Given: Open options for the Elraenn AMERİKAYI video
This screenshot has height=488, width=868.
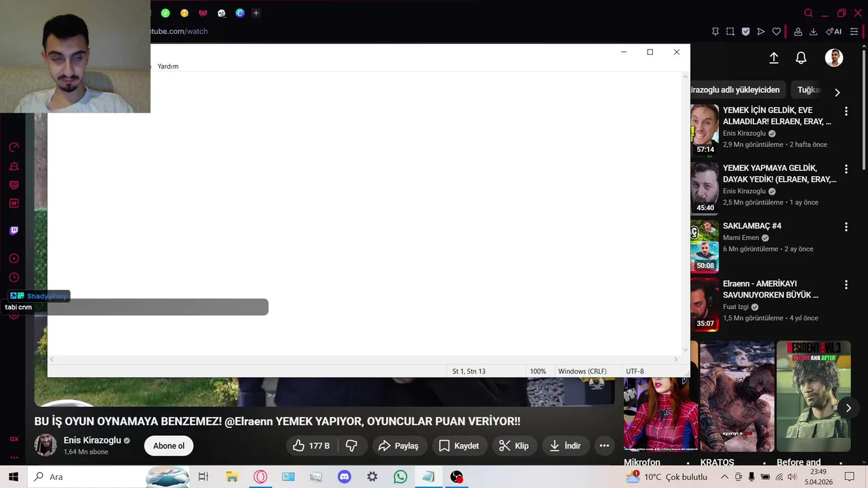Looking at the screenshot, I should click(x=846, y=285).
